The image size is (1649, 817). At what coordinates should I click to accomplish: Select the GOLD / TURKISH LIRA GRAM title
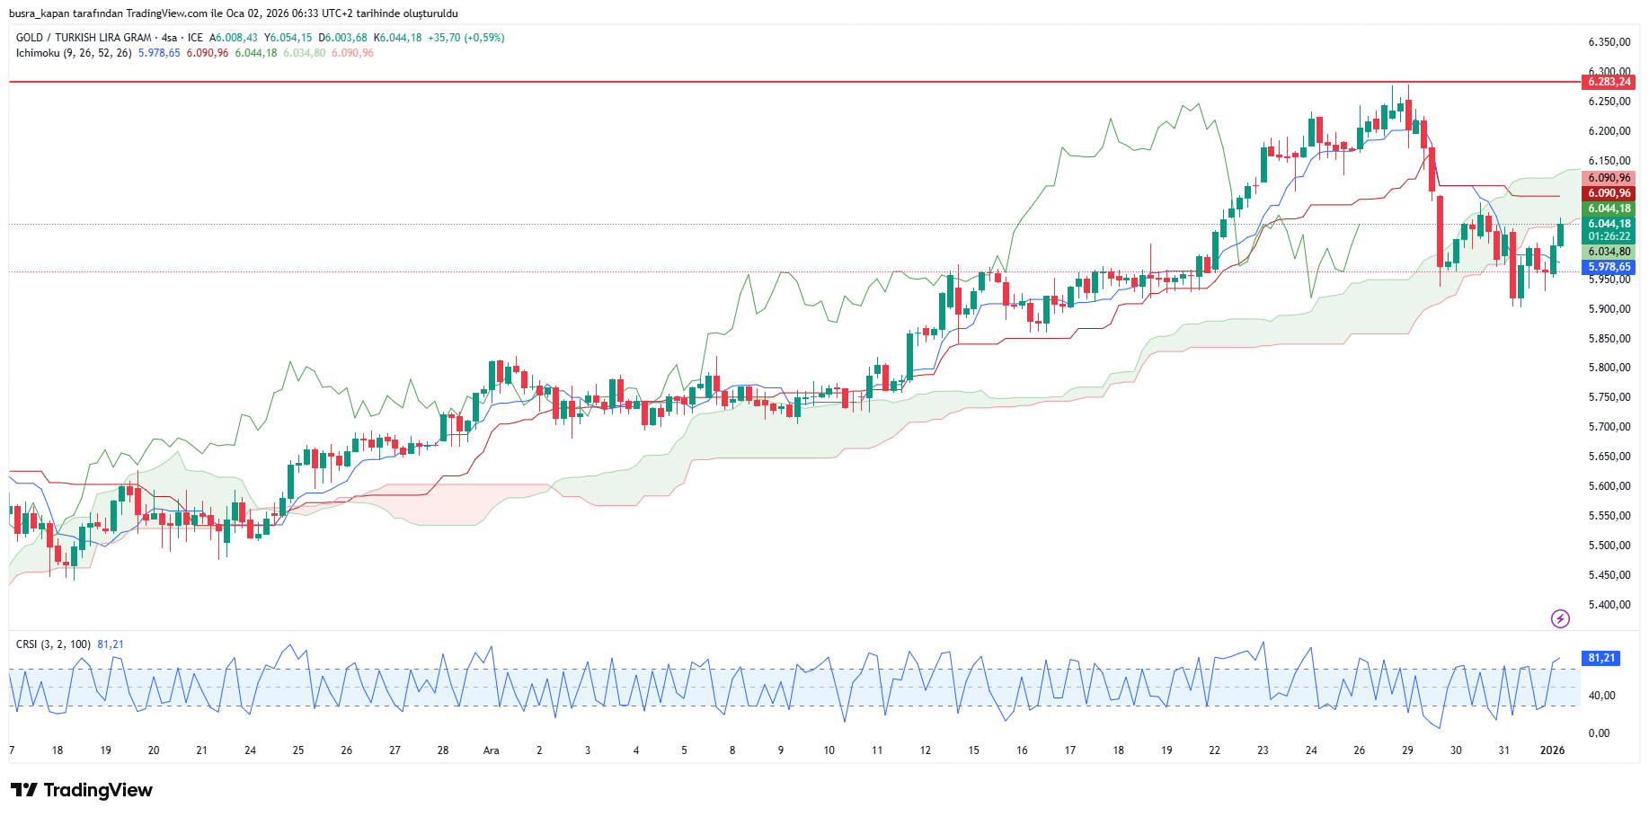click(84, 38)
